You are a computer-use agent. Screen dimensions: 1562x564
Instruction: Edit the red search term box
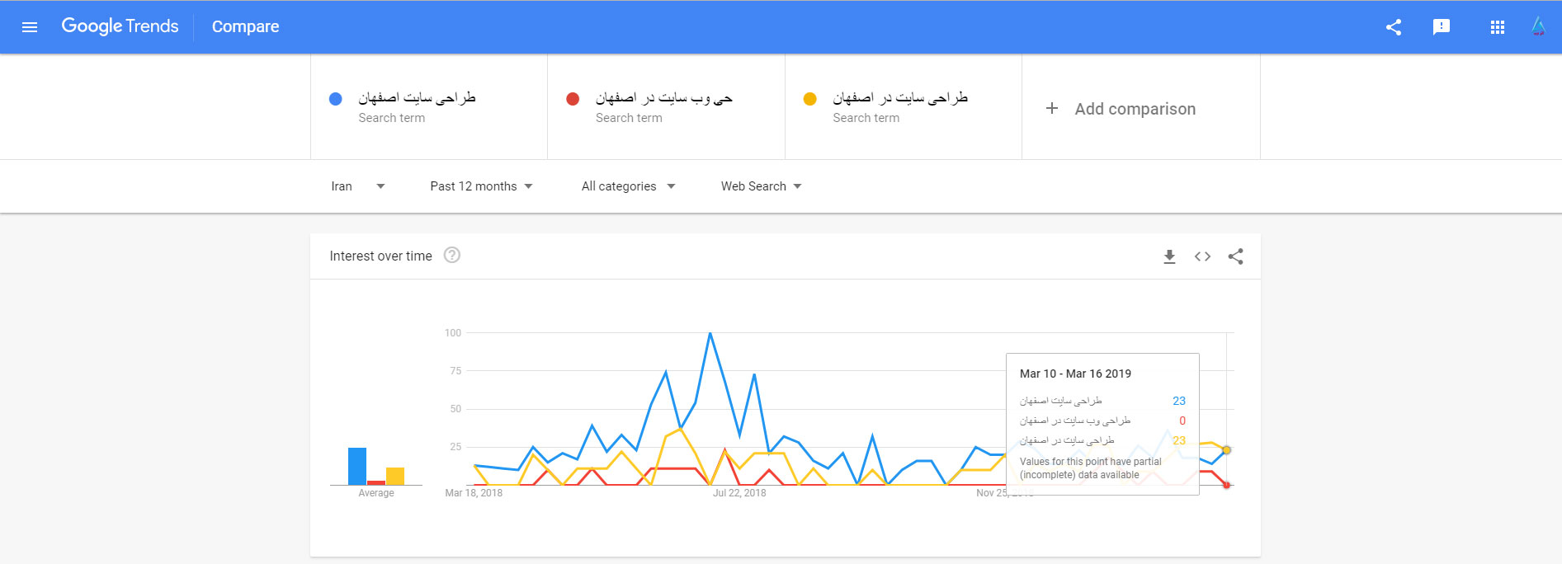pos(666,107)
